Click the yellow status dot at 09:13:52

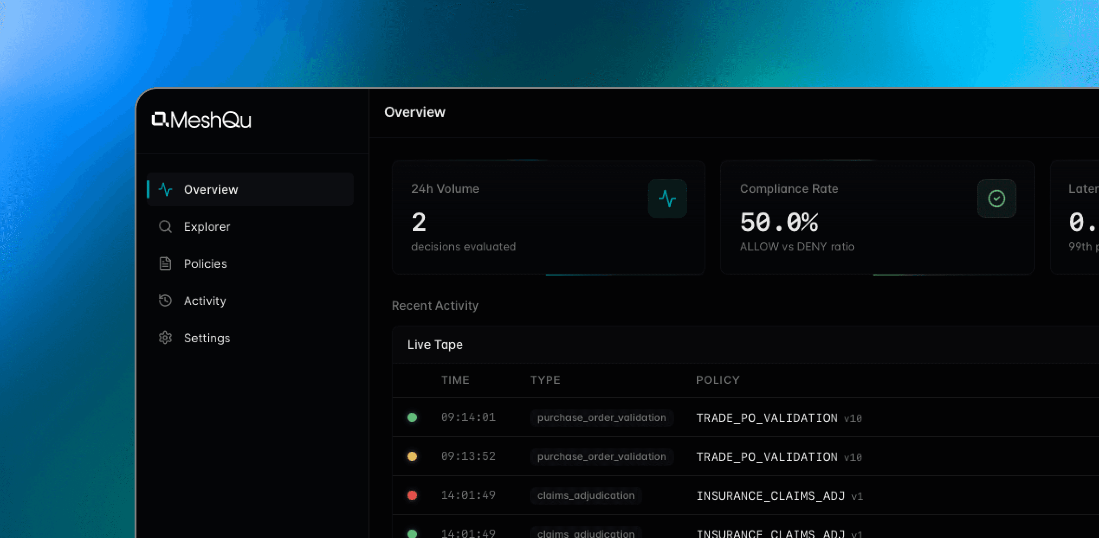point(412,456)
